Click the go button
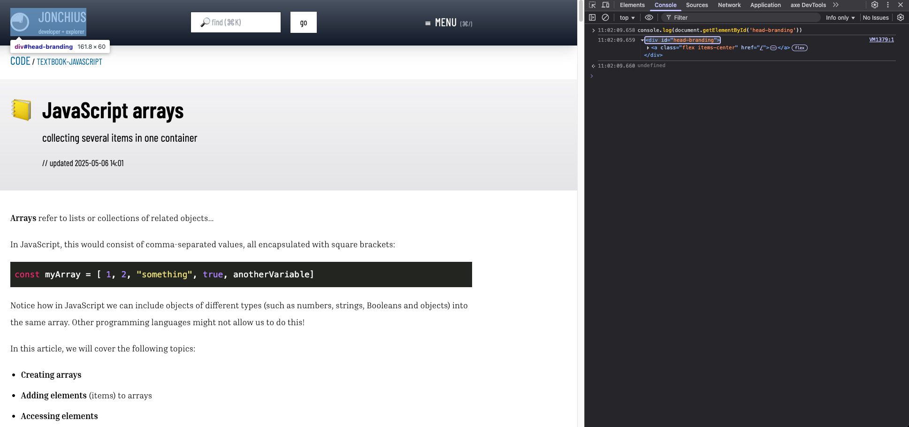This screenshot has height=427, width=909. pos(304,23)
